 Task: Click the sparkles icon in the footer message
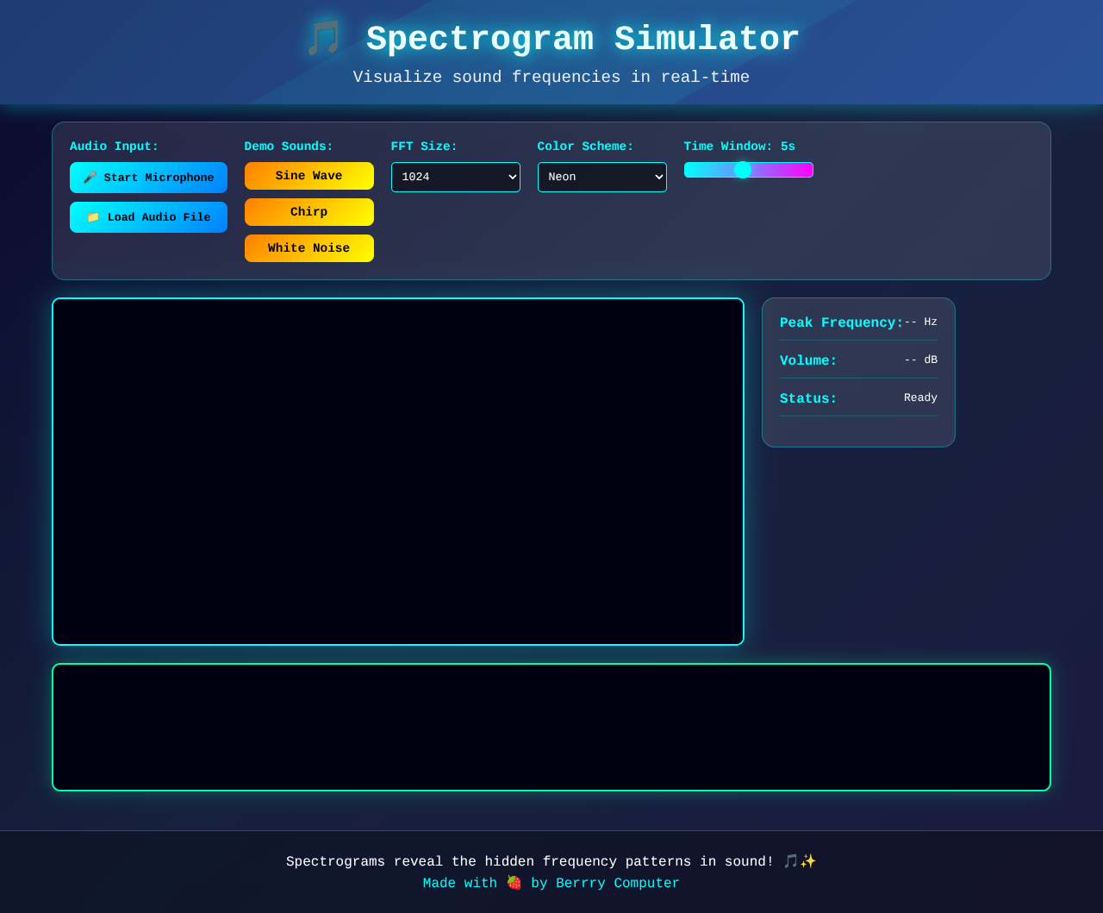point(809,860)
